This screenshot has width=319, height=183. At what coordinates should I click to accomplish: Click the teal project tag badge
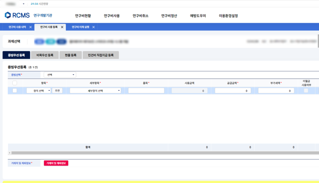pos(51,41)
